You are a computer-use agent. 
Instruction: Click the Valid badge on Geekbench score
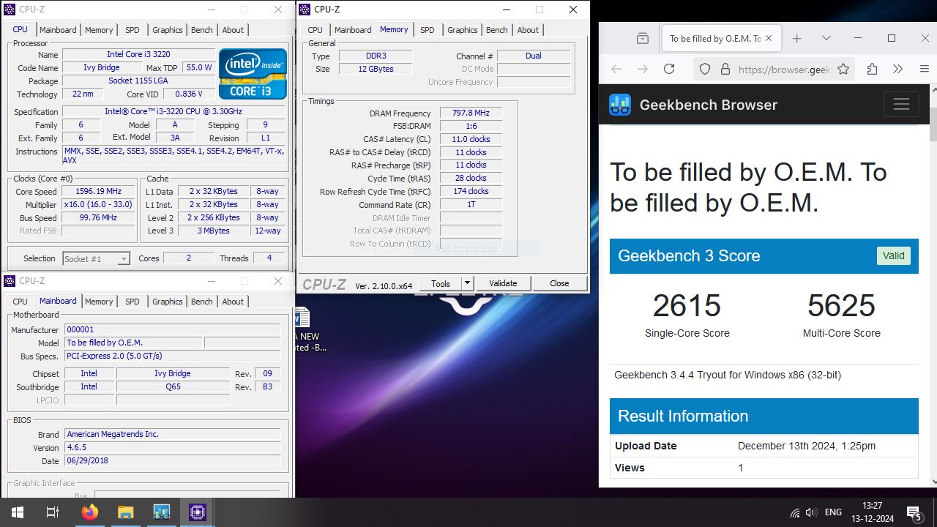click(x=894, y=255)
